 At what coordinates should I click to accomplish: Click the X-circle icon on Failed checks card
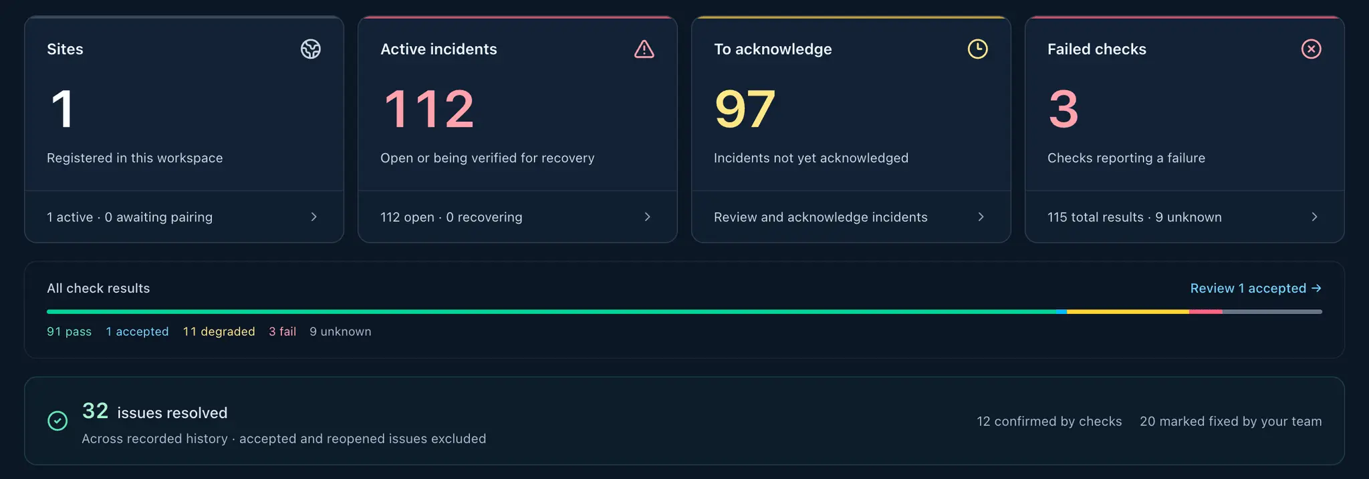(1312, 49)
